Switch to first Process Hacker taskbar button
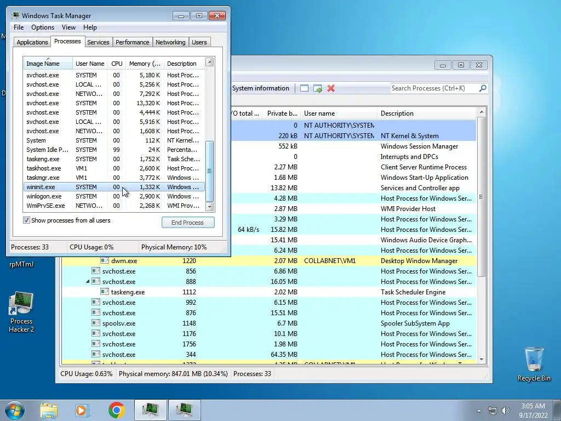The height and width of the screenshot is (421, 561). point(151,410)
